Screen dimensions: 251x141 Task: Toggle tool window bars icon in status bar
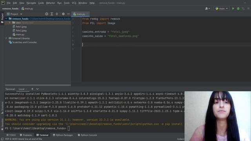point(2,139)
